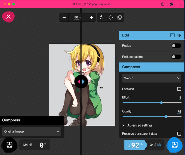Screen dimensions: 185x155
Task: Download the compressed image with the blue download button
Action: 174,145
